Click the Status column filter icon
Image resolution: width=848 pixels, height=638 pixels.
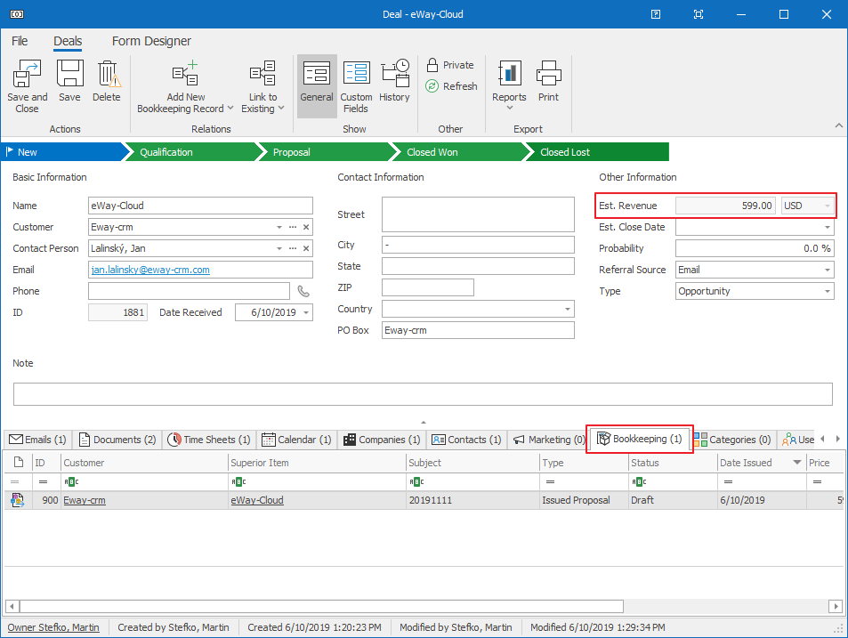639,481
